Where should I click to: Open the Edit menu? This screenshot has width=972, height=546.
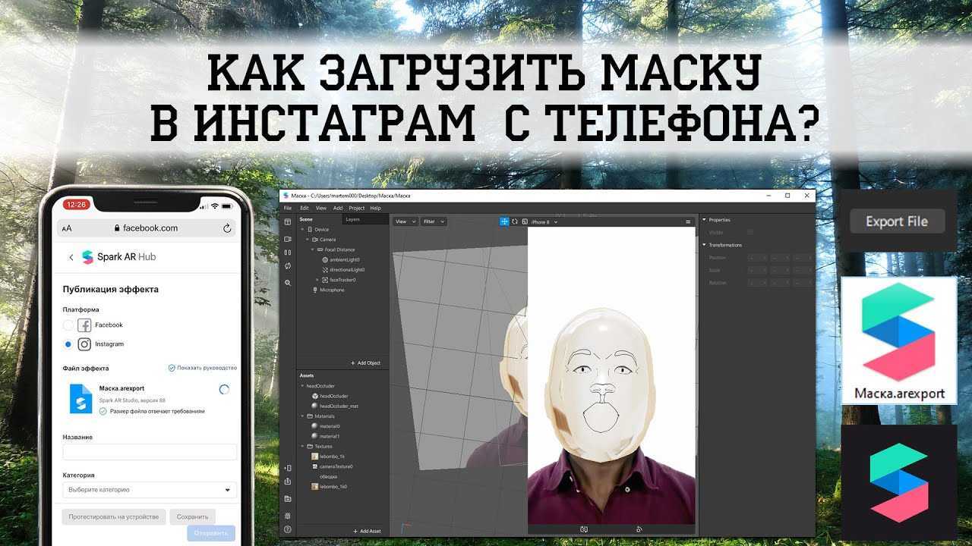tap(305, 208)
